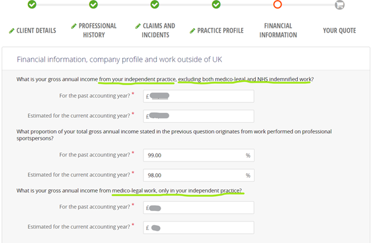Click the Practice Profile green checkmark step
Viewport: 372px width, 243px height.
pos(216,4)
